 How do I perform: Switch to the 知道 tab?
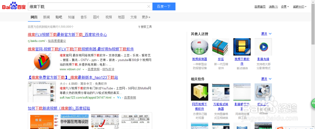coord(71,17)
